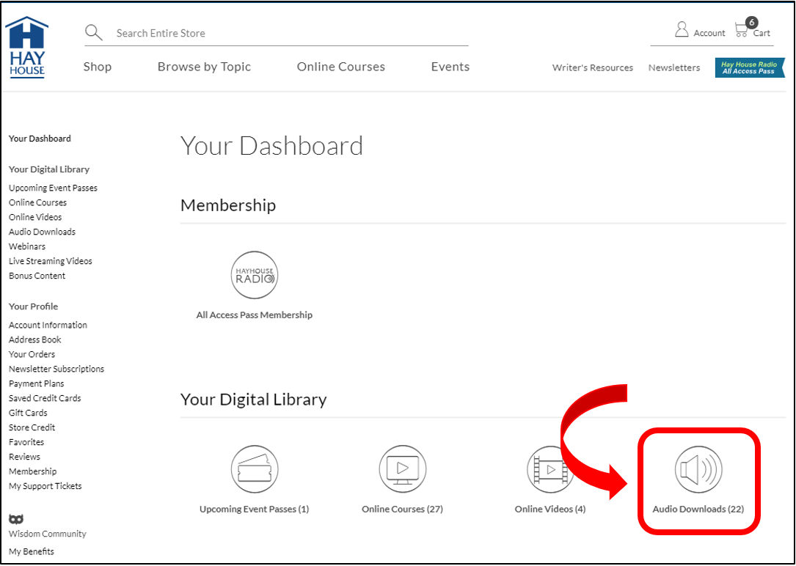Click the Hay House Radio All Access Pass banner

(x=749, y=68)
